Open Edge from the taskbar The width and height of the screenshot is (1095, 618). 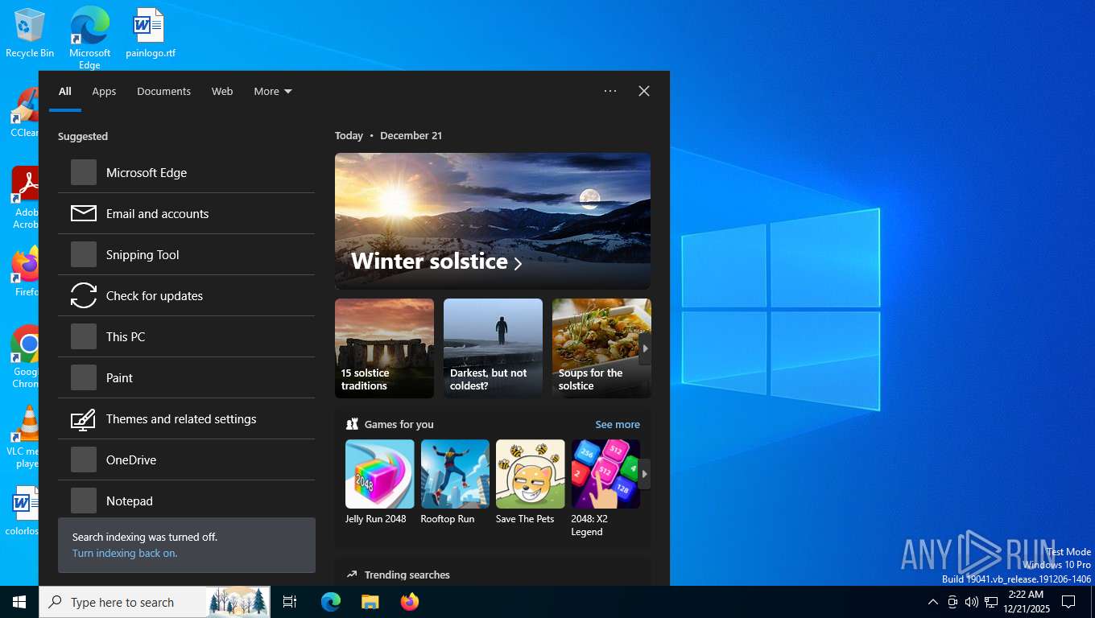click(x=331, y=602)
